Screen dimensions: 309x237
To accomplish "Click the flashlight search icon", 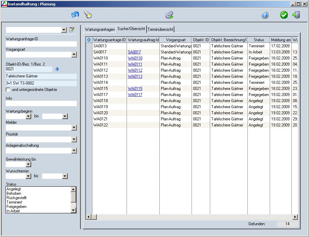I will click(x=88, y=15).
